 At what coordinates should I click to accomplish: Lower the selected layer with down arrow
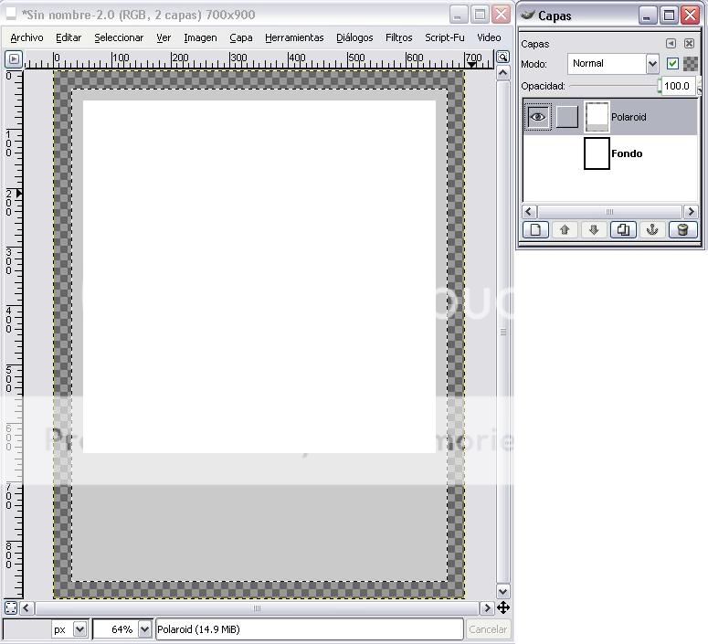594,230
